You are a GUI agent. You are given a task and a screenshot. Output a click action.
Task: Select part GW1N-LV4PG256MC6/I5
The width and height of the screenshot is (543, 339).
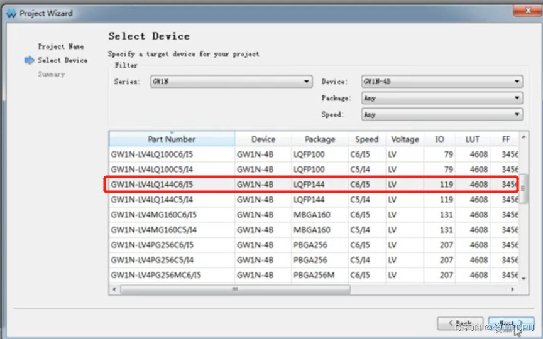pyautogui.click(x=314, y=275)
